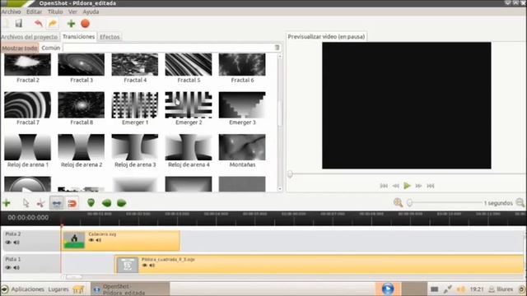
Task: Open the Título menu
Action: 55,12
